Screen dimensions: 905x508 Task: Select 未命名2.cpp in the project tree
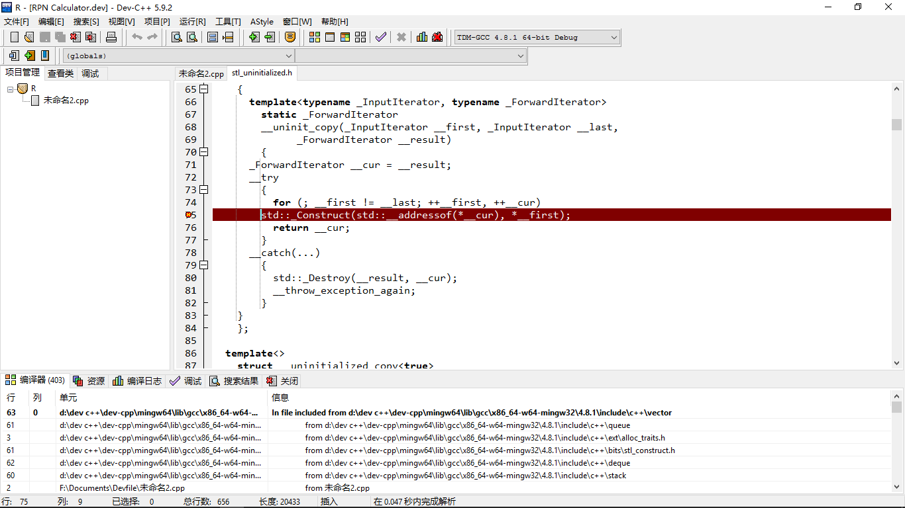(x=66, y=101)
